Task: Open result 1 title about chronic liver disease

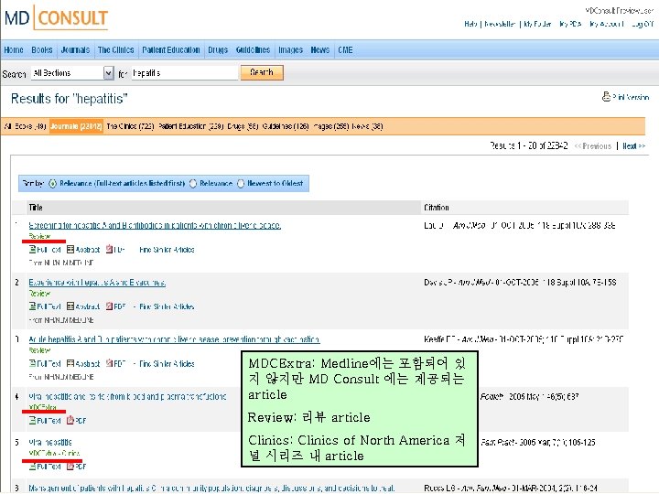Action: point(155,225)
